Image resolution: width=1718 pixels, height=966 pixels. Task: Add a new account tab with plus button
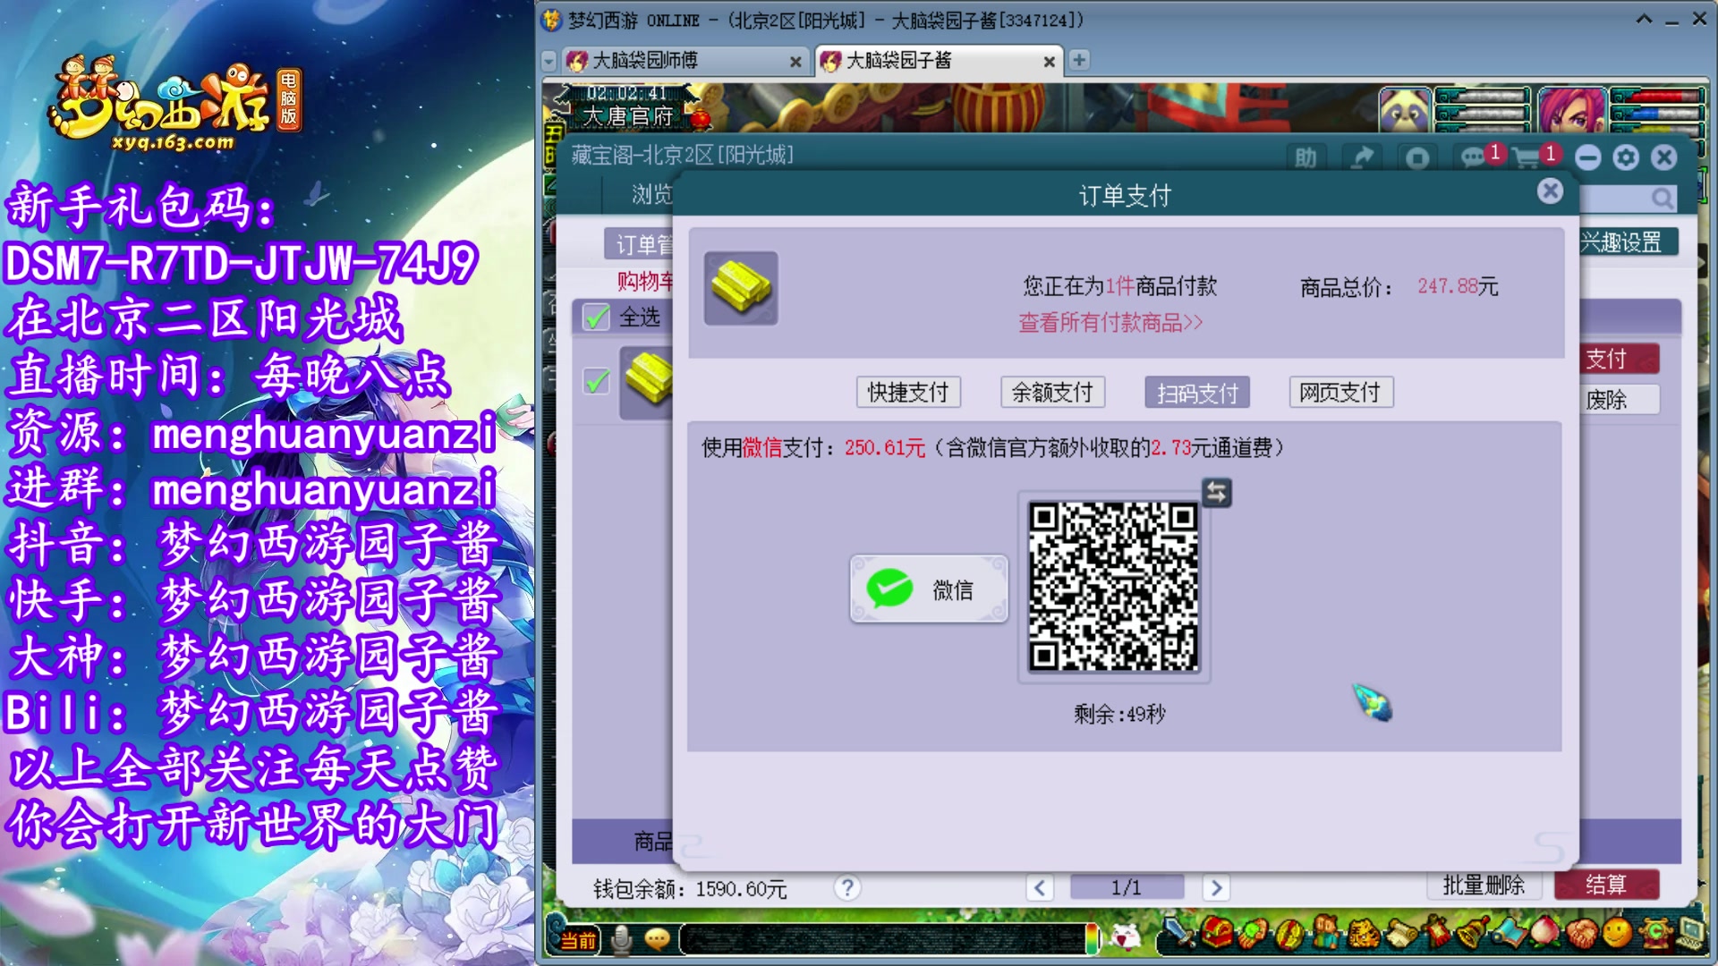click(x=1079, y=60)
